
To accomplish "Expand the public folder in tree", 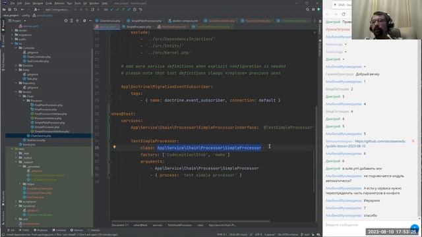I will 12,39.
